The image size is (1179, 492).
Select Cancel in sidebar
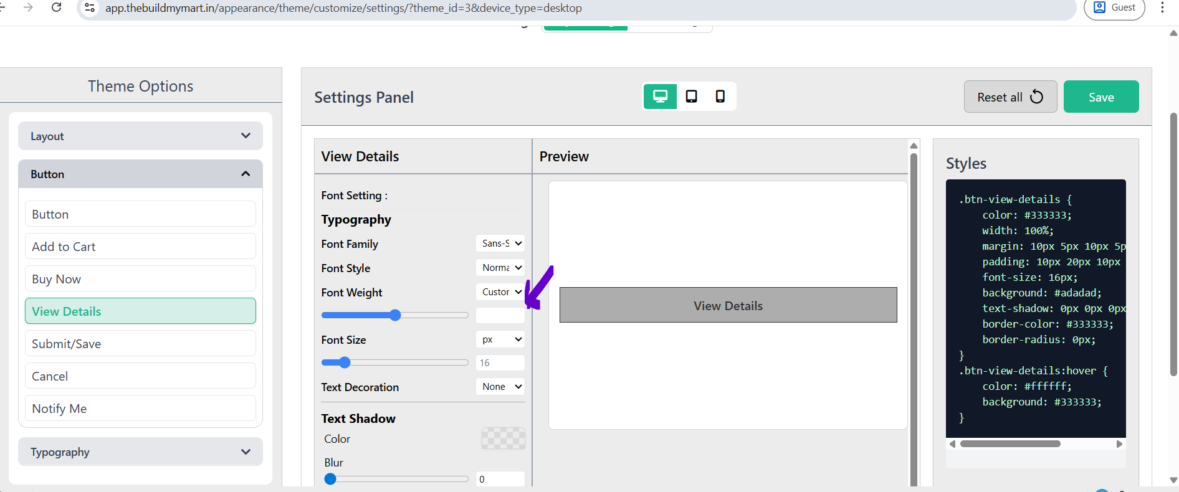[140, 376]
